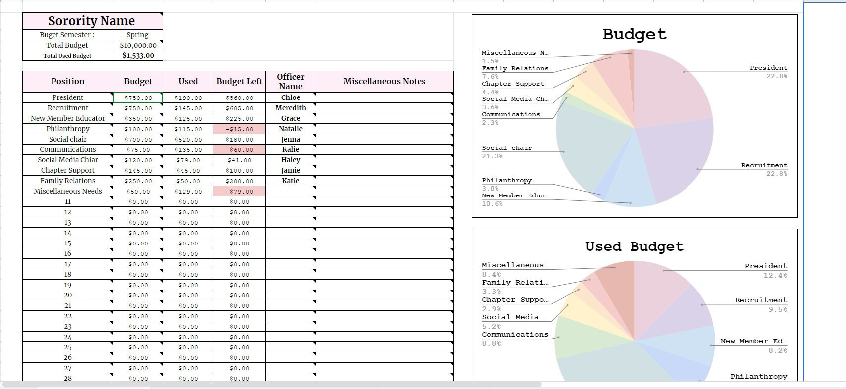Select officer name Katie
This screenshot has height=389, width=846.
[291, 181]
